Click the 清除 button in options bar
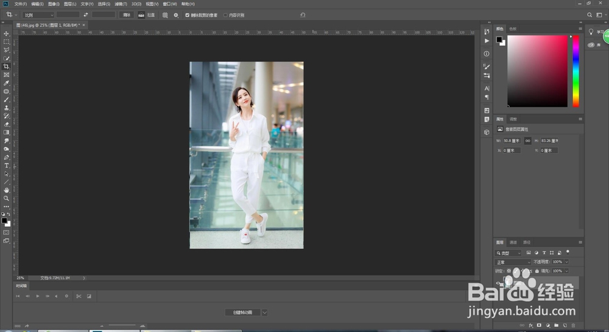Viewport: 609px width, 332px height. pyautogui.click(x=126, y=15)
